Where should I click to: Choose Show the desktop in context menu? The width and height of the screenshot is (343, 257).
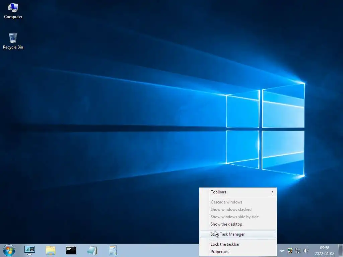pyautogui.click(x=238, y=224)
